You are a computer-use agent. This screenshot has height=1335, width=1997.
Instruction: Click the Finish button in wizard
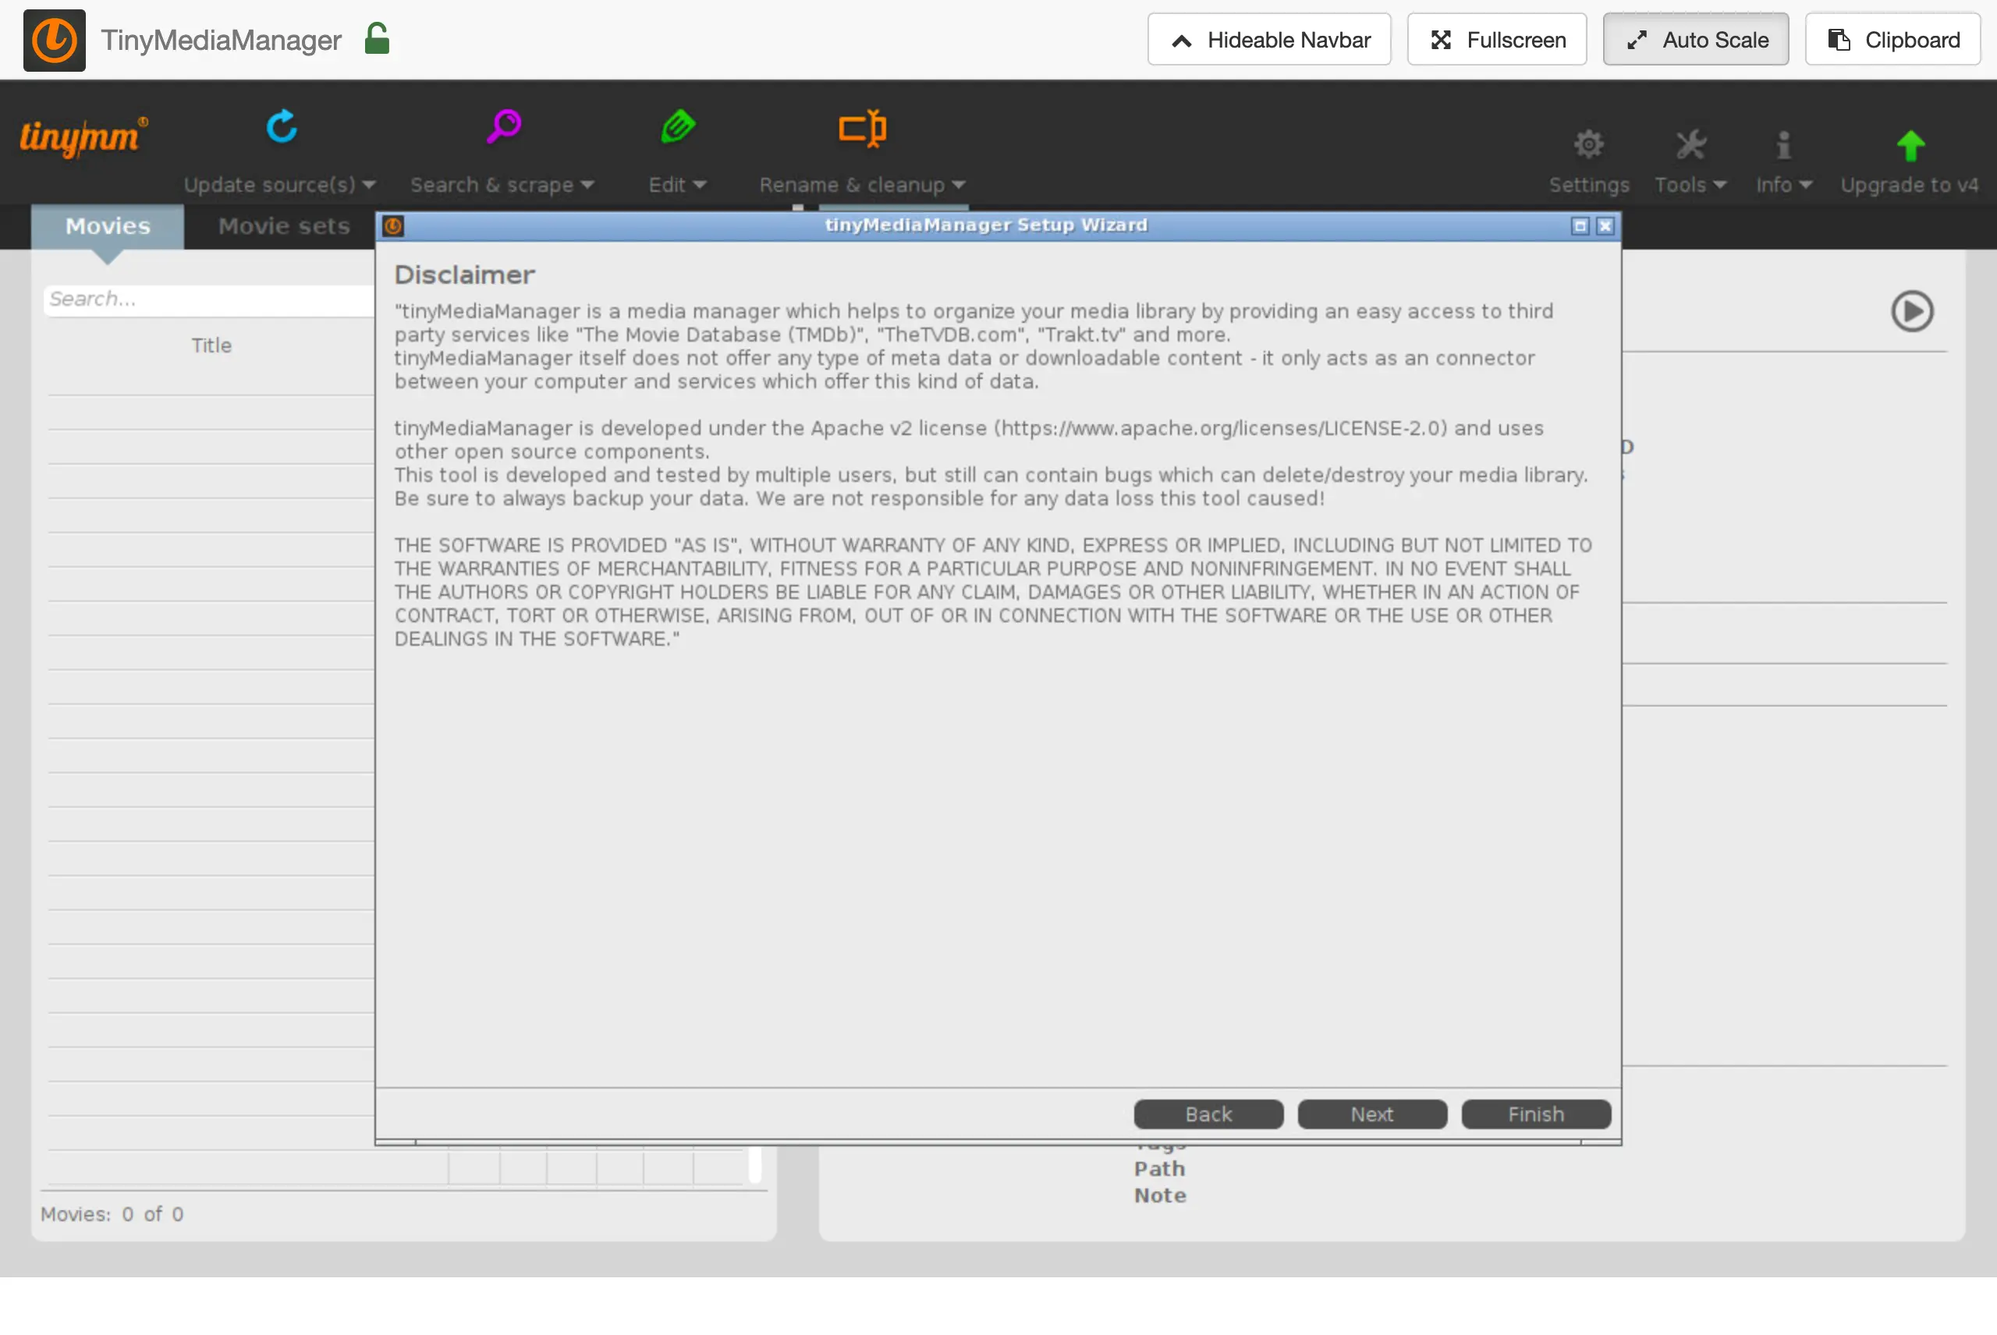(x=1535, y=1114)
